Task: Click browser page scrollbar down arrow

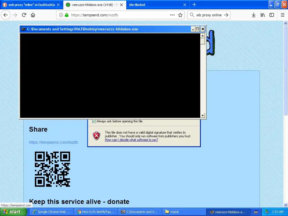Action: pos(285,205)
